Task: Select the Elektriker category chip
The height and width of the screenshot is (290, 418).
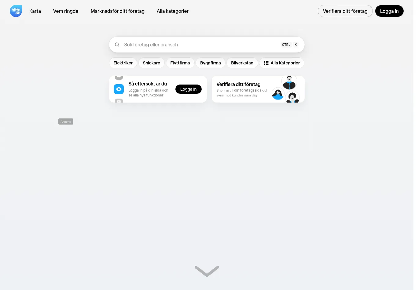Action: pyautogui.click(x=123, y=63)
